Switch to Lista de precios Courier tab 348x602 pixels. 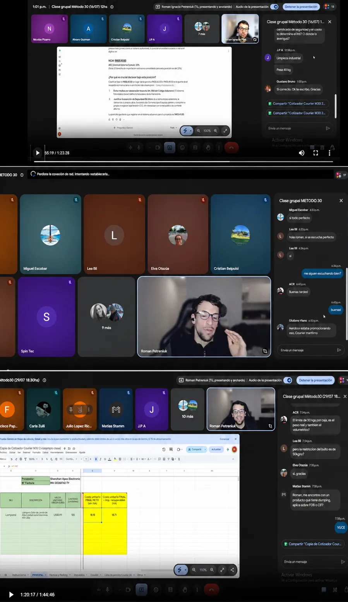(118, 575)
